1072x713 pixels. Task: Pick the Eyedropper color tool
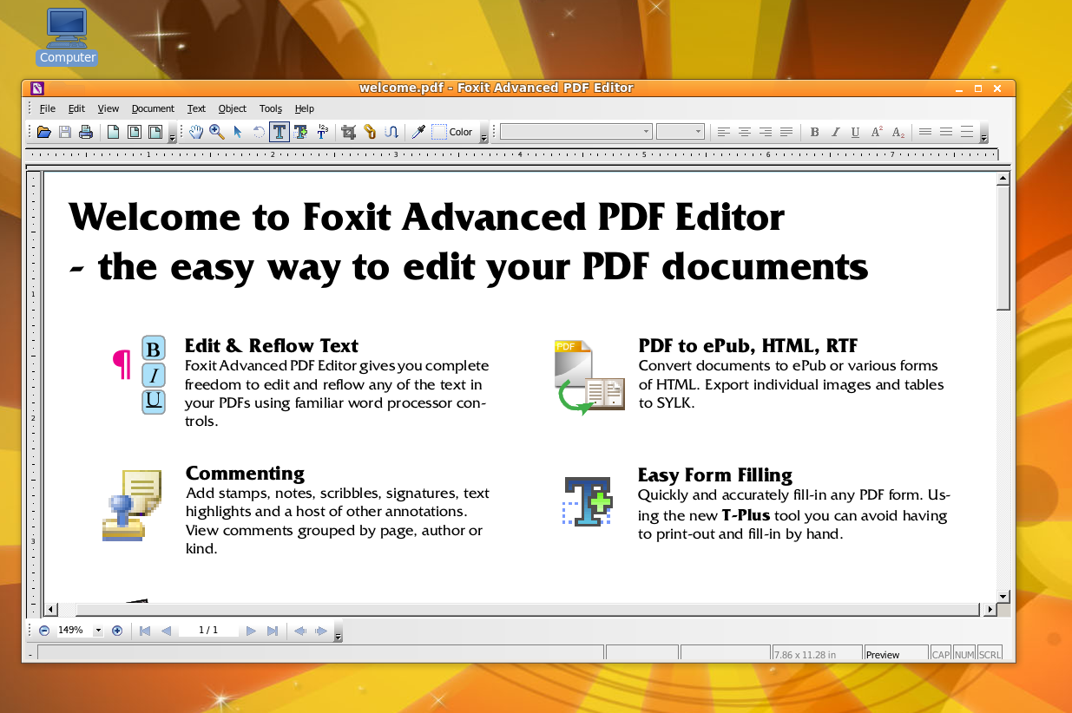click(x=418, y=132)
